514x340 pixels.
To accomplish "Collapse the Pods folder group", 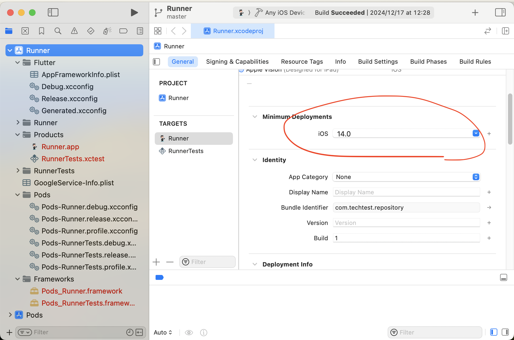I will pyautogui.click(x=18, y=195).
